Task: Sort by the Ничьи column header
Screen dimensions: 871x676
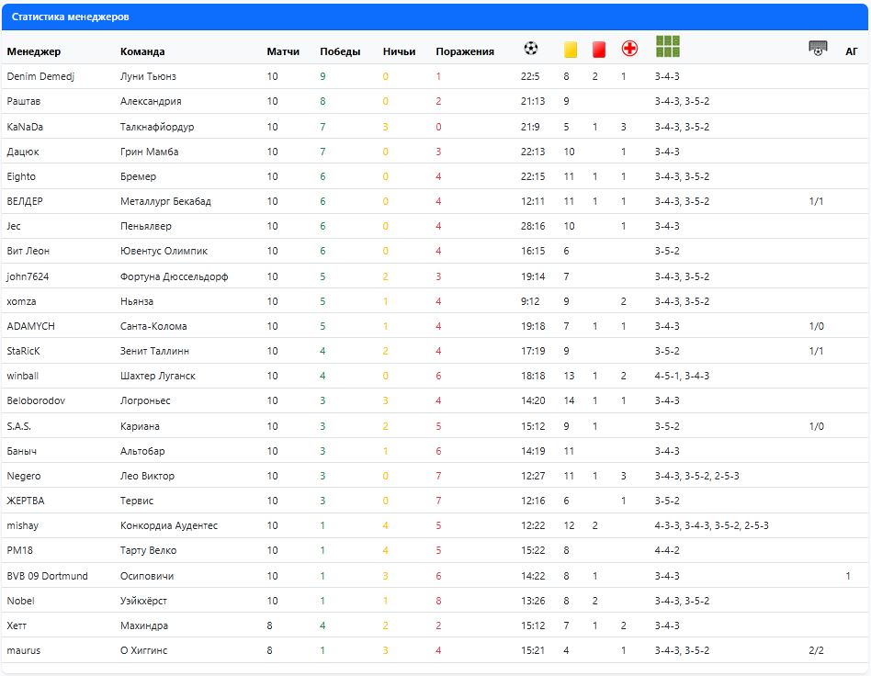Action: pos(399,51)
